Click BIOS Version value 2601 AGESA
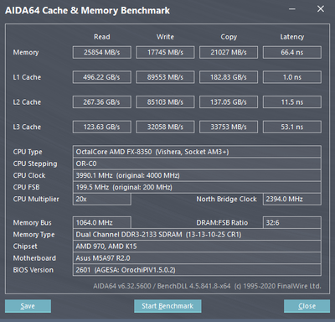The height and width of the screenshot is (322, 335). (197, 270)
